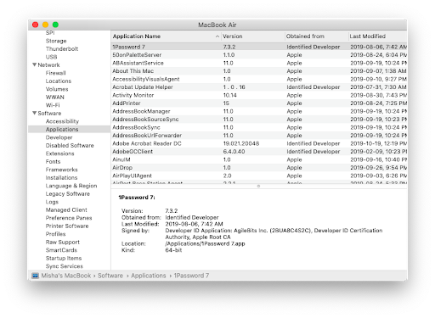
Task: Select Thunderbolt in the sidebar
Action: [62, 49]
